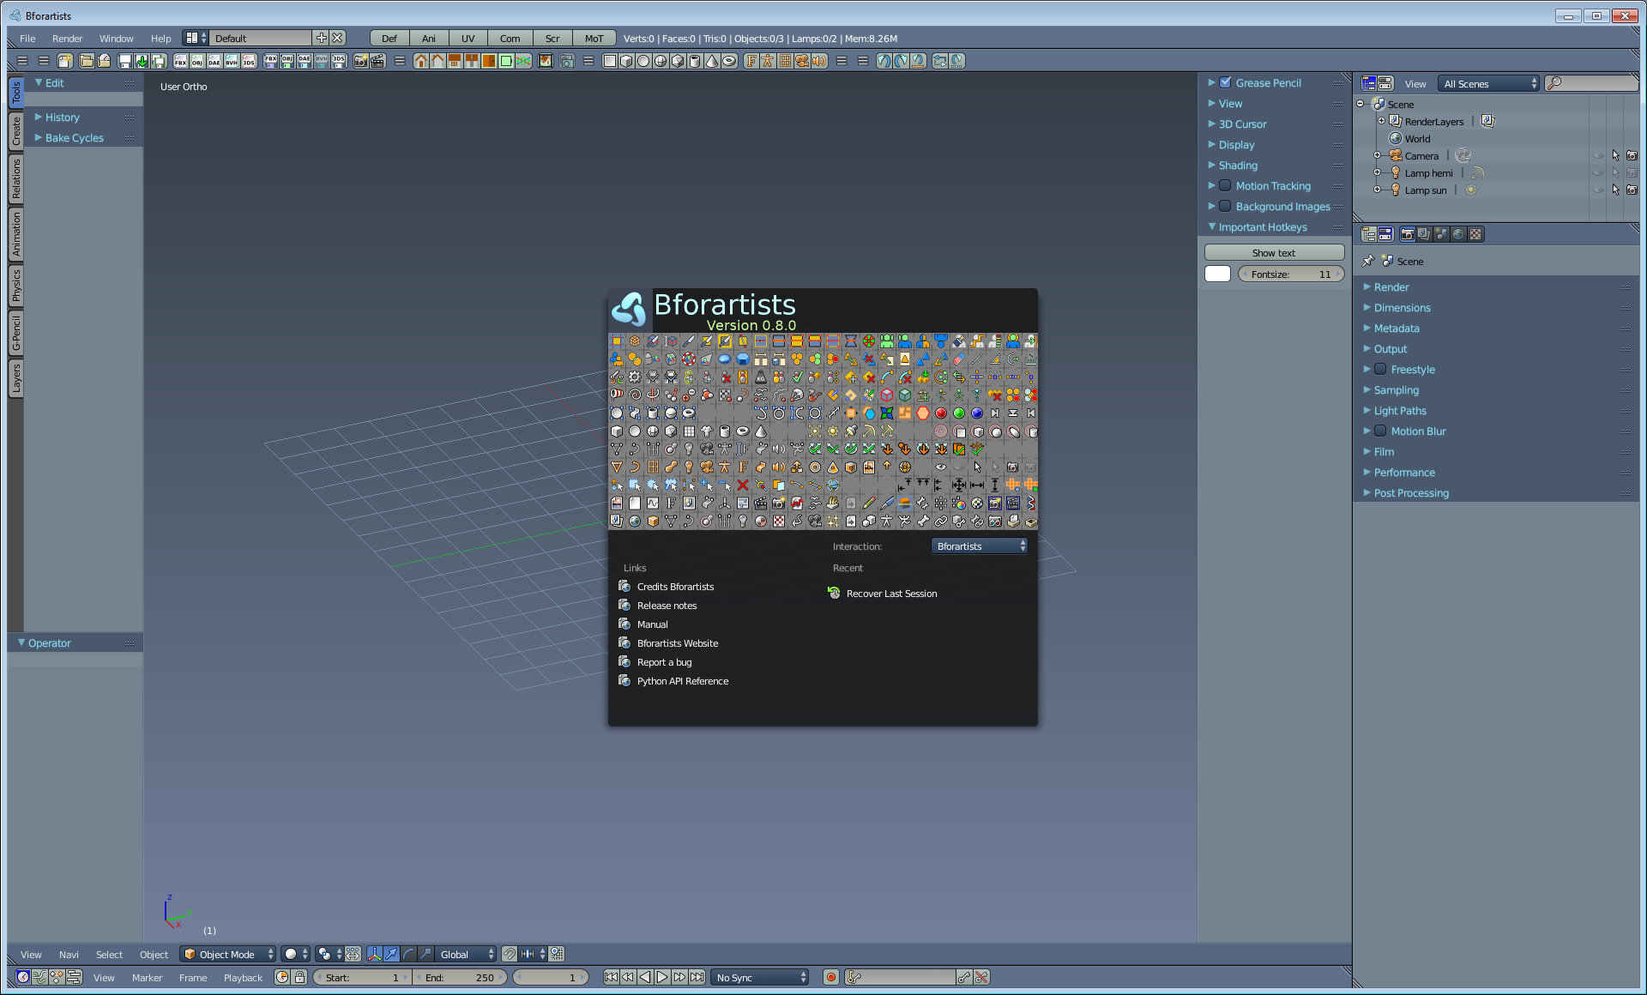Viewport: 1647px width, 995px height.
Task: Enable Freestyle checkbox
Action: click(x=1380, y=369)
